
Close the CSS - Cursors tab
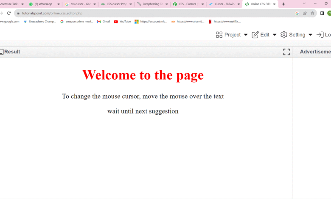(x=202, y=4)
